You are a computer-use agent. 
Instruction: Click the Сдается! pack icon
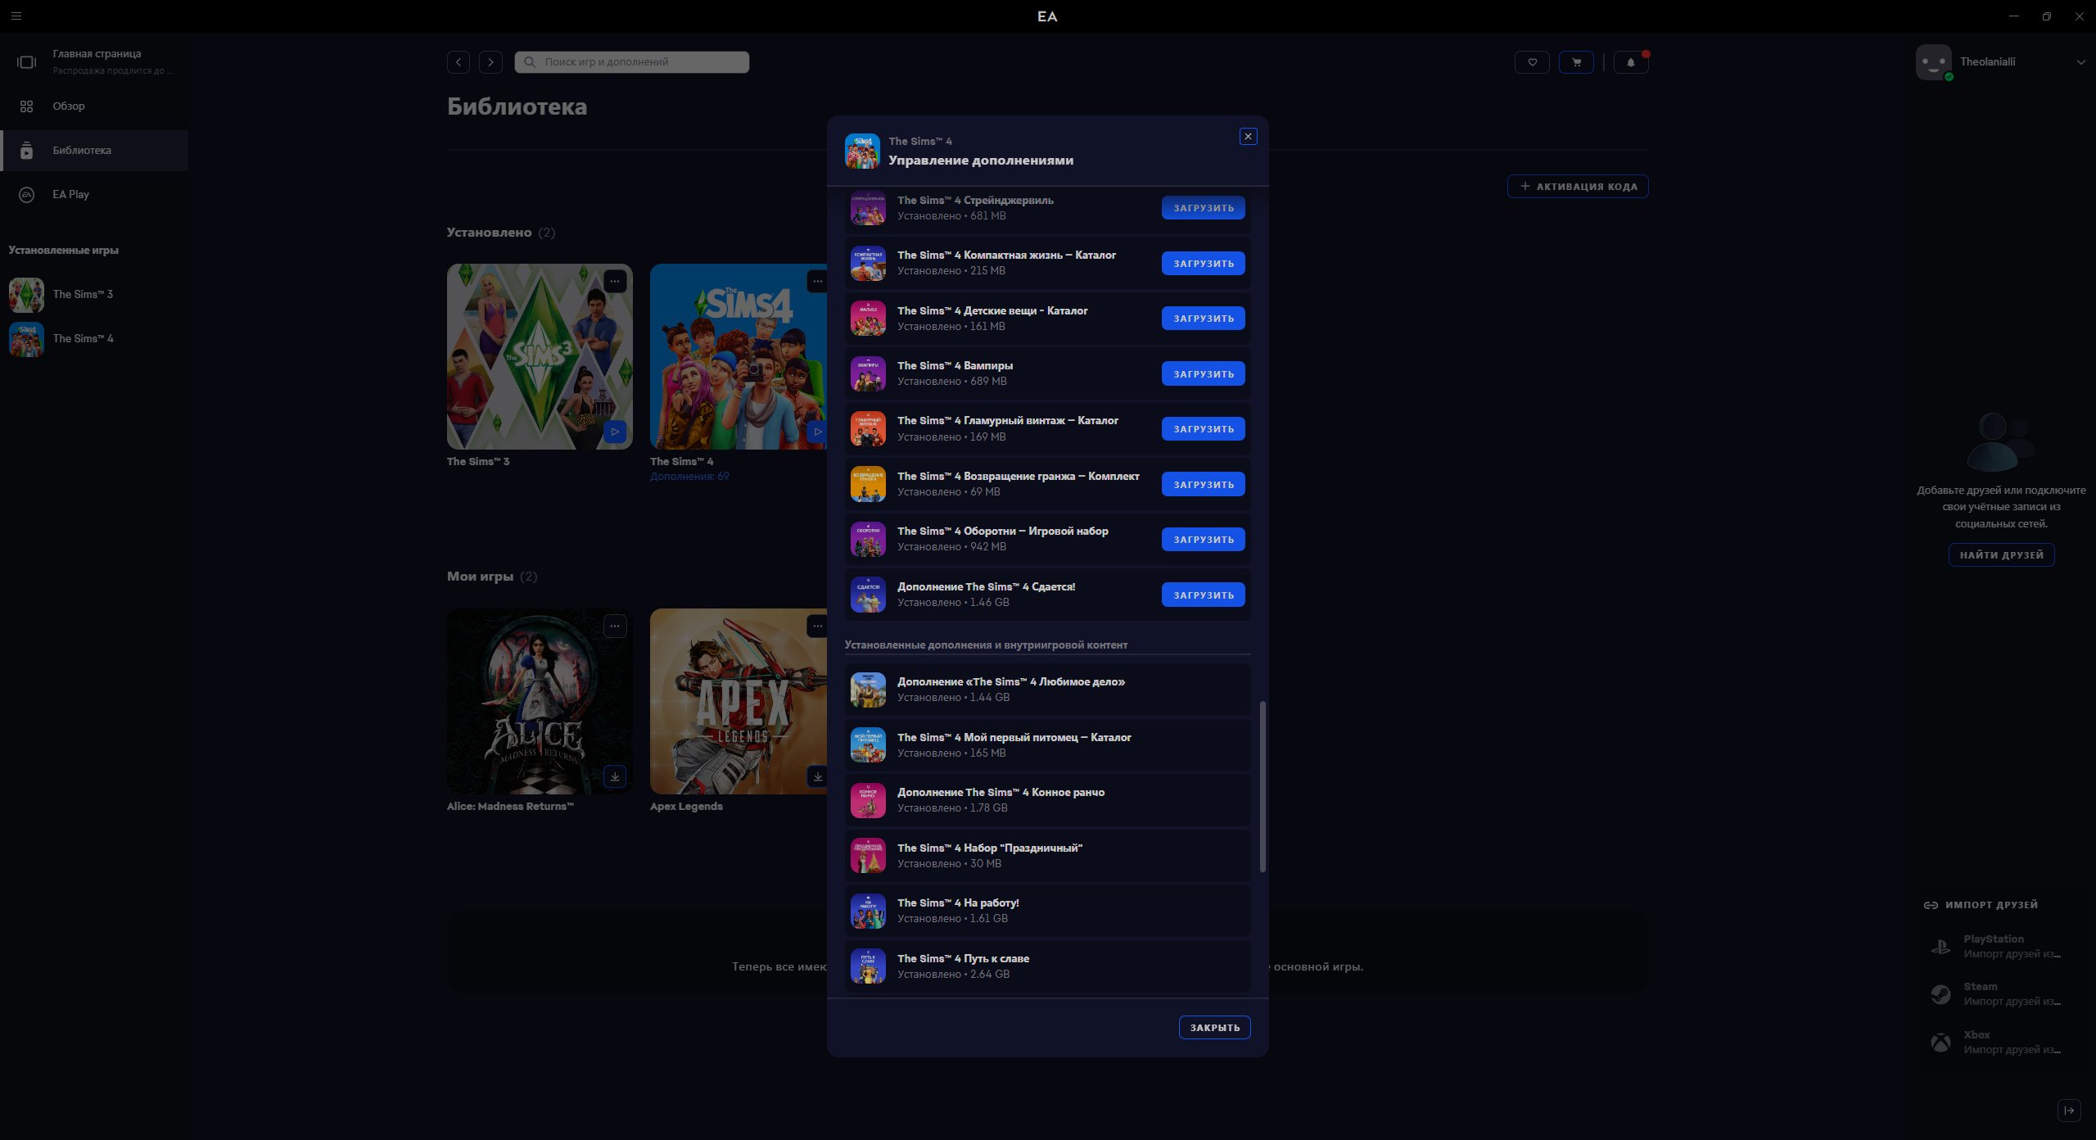coord(868,595)
